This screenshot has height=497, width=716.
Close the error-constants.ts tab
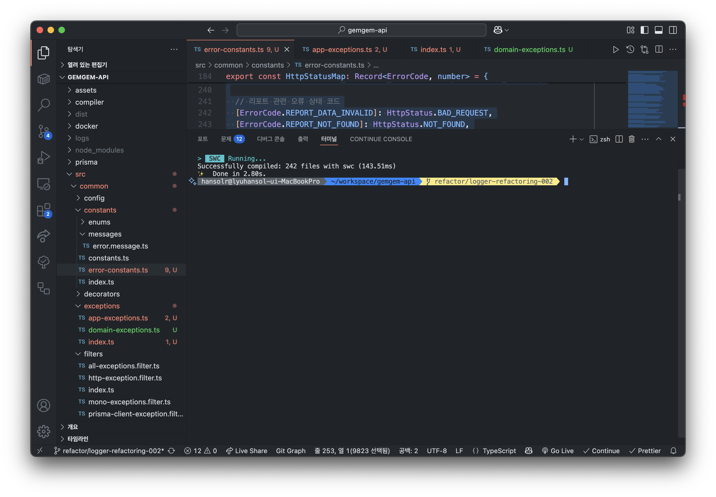[x=287, y=50]
